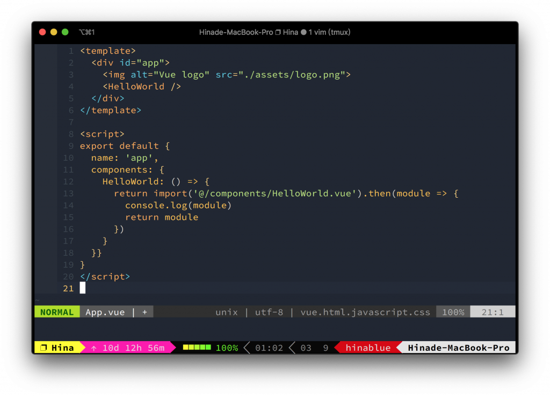Viewport: 550px width, 396px height.
Task: Click the tmux clock '01:02'
Action: tap(269, 348)
